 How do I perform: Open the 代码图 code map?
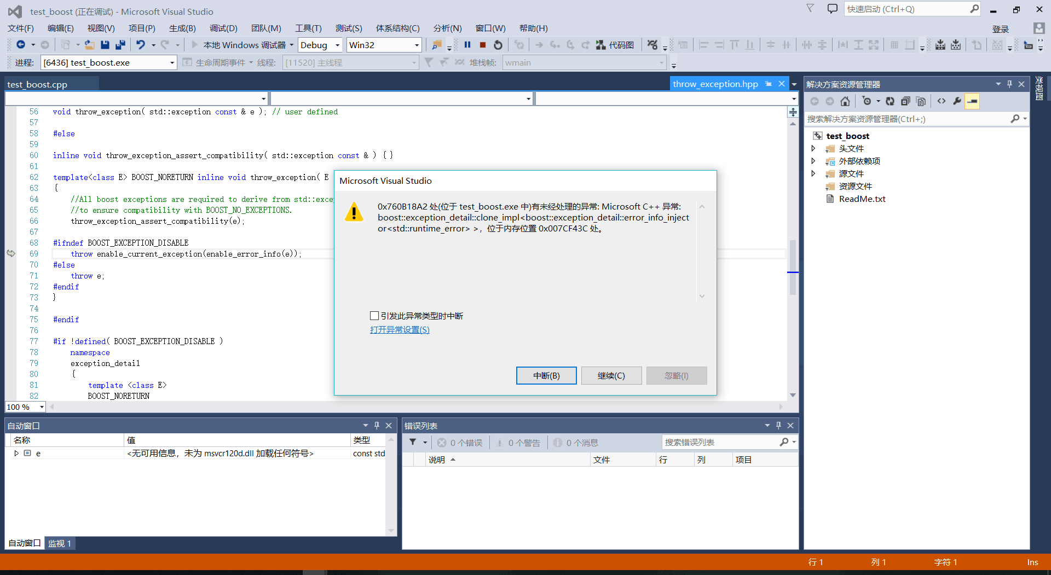[x=615, y=45]
